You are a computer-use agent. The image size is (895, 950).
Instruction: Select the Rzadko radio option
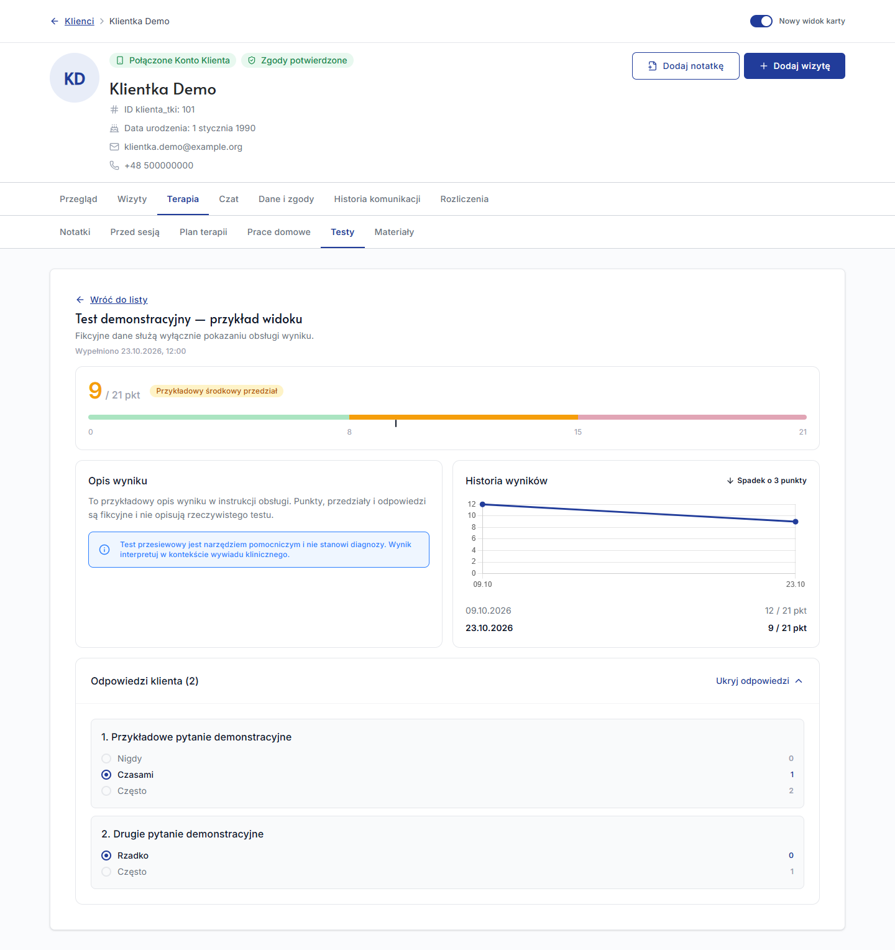106,855
